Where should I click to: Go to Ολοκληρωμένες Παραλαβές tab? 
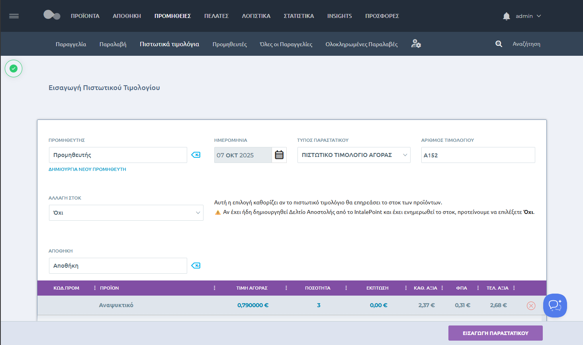point(362,44)
